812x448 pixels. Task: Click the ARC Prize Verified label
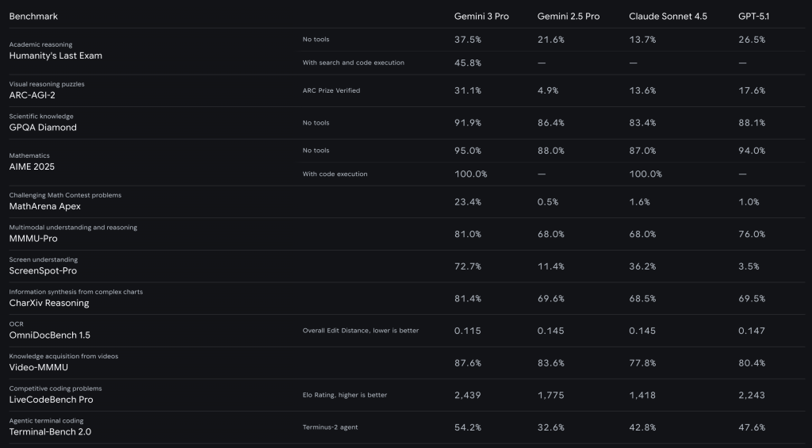331,90
